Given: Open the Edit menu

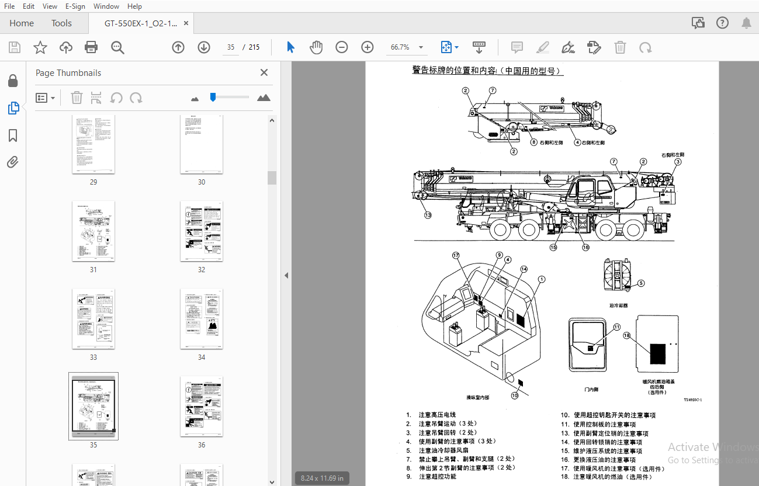Looking at the screenshot, I should pyautogui.click(x=29, y=6).
